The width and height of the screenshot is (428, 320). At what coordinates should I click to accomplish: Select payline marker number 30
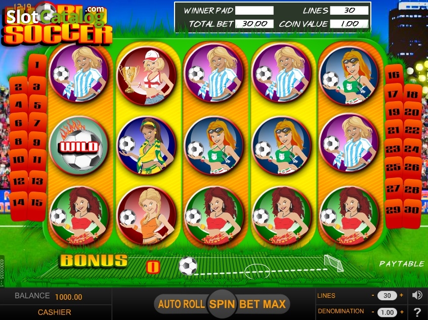coord(412,210)
